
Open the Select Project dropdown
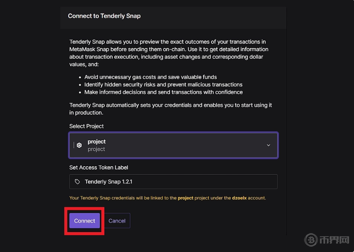pyautogui.click(x=173, y=145)
